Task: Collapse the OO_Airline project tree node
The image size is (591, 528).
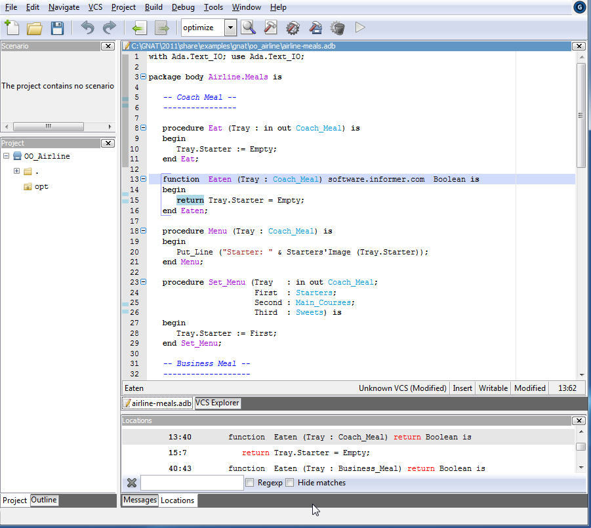Action: tap(6, 156)
